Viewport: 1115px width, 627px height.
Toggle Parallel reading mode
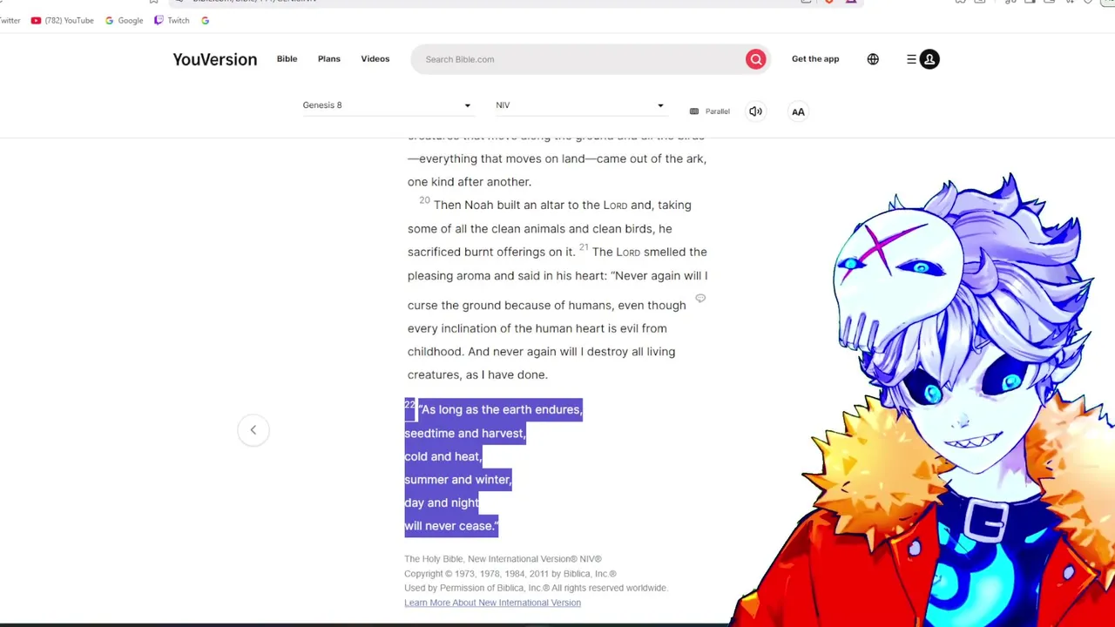[710, 111]
